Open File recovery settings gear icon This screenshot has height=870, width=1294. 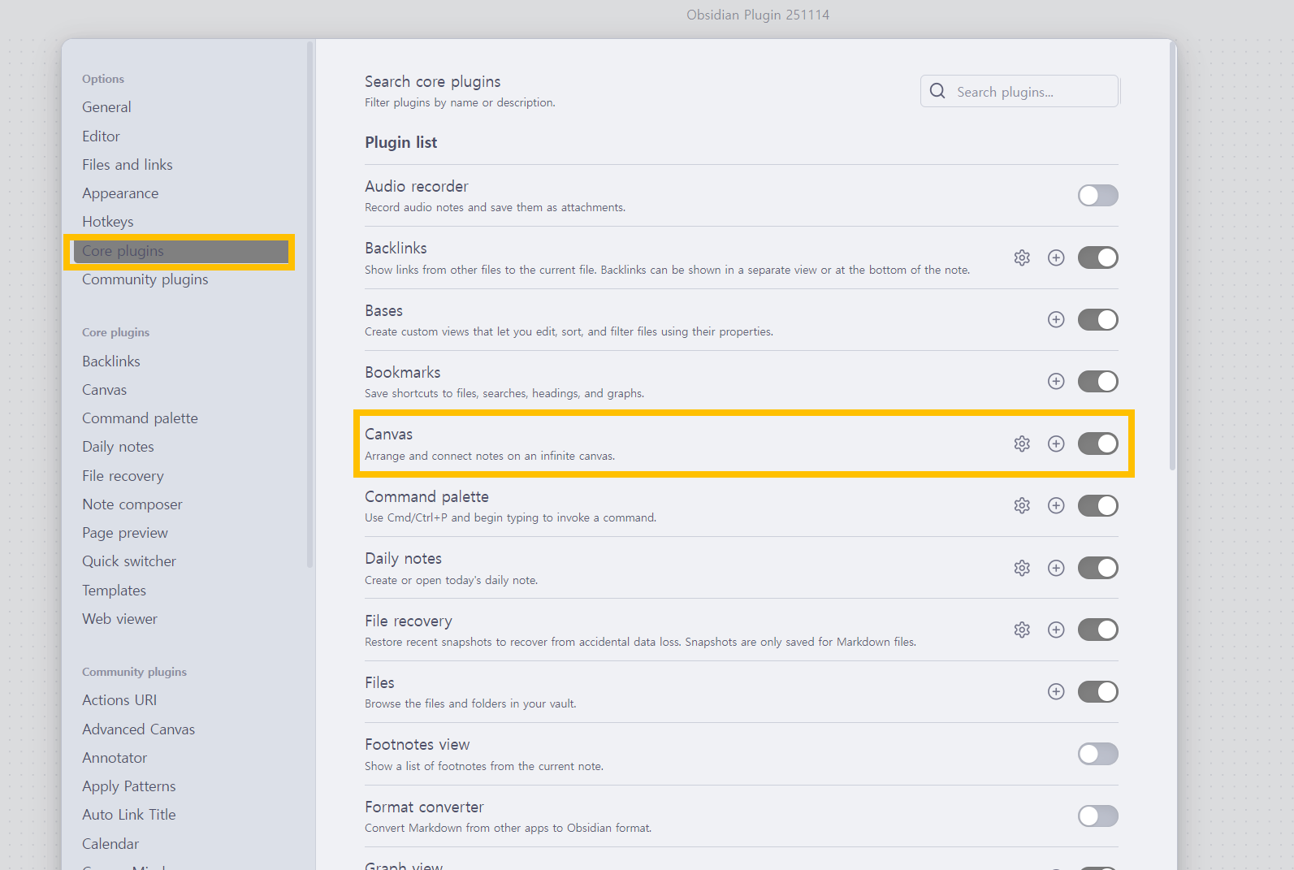click(1022, 630)
